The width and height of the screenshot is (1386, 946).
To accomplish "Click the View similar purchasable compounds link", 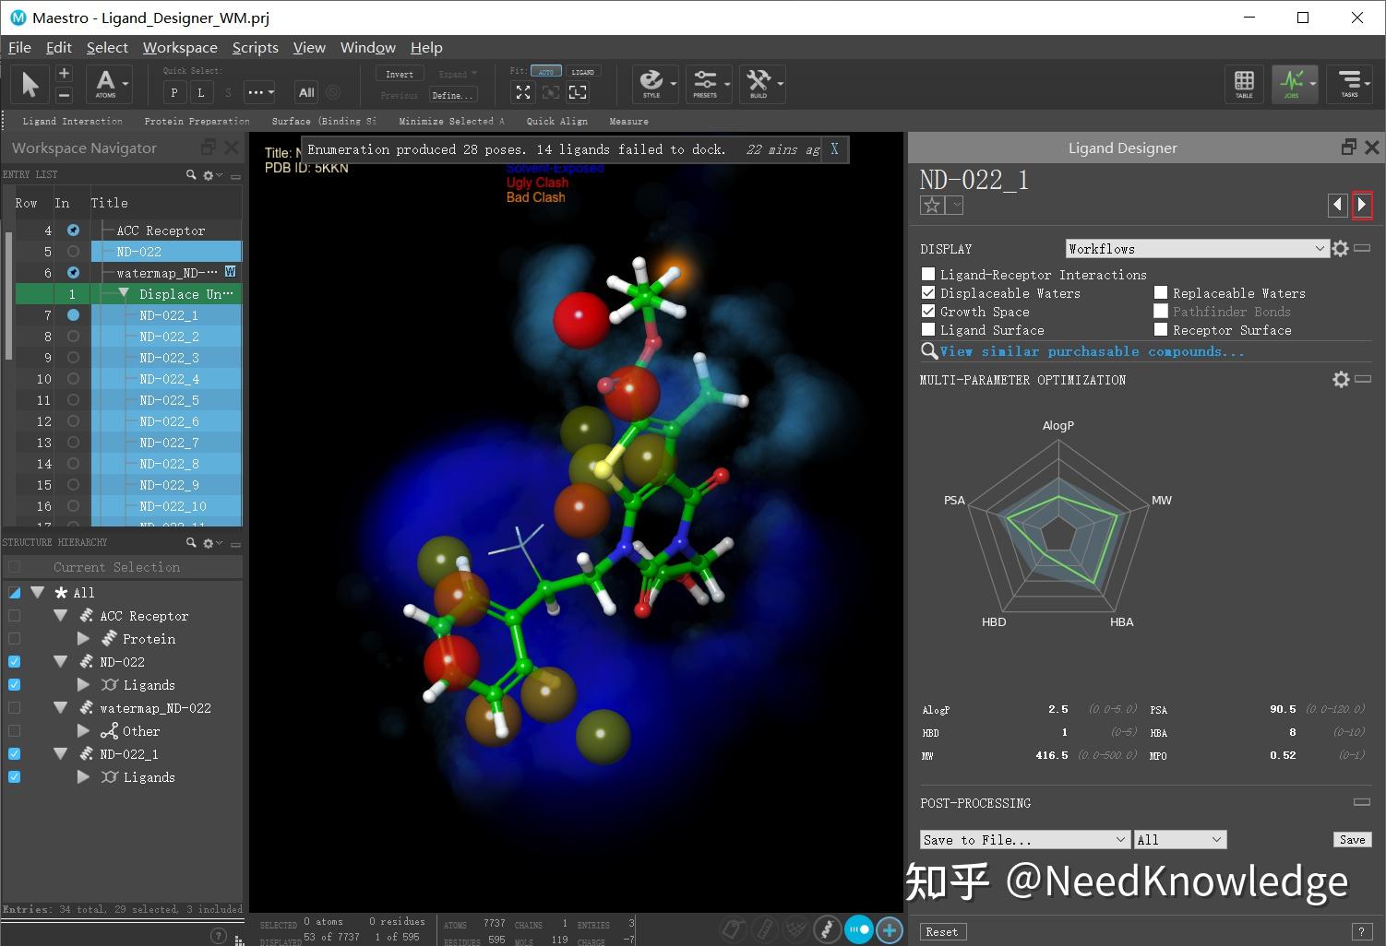I will 1092,351.
